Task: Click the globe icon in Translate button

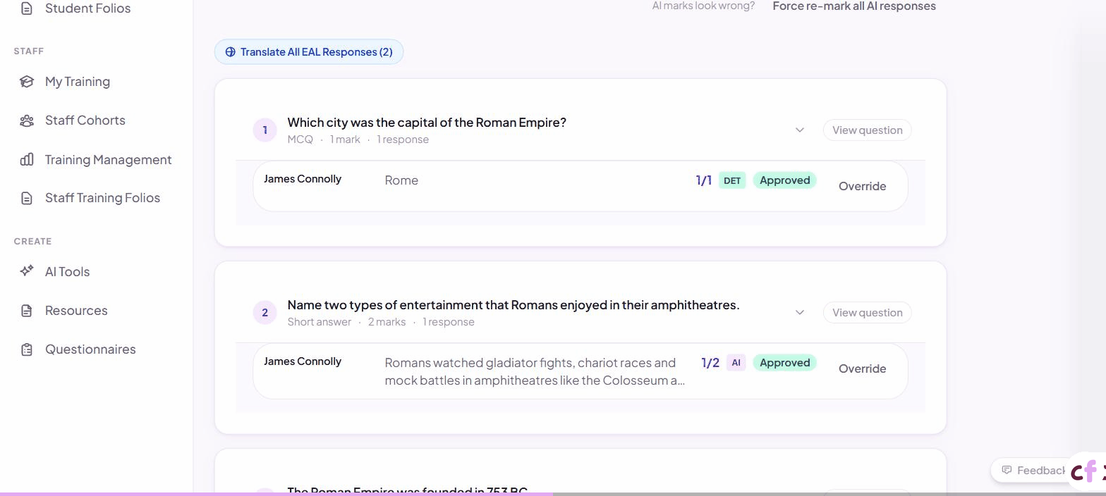Action: click(230, 52)
